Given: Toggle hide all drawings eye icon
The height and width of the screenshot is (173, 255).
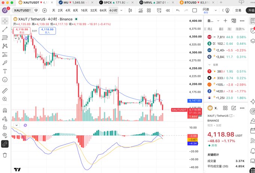Looking at the screenshot, I should click(5, 135).
